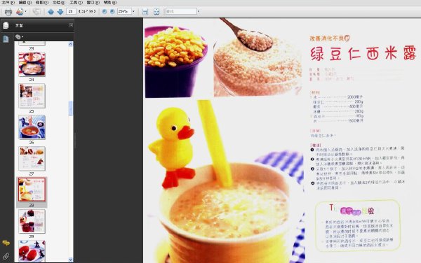Click the 254% zoom percentage field
The width and height of the screenshot is (421, 263).
tap(124, 11)
